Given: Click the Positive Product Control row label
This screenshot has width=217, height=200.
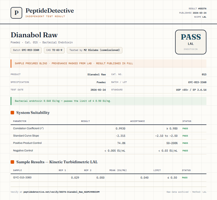Looking at the screenshot, I should pyautogui.click(x=27, y=143).
